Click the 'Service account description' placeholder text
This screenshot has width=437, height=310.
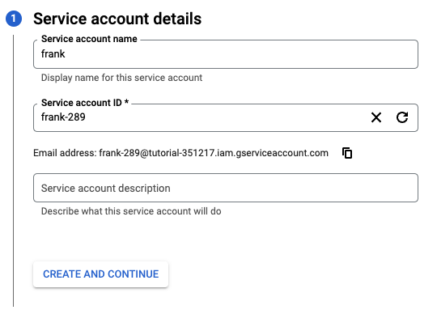(106, 188)
